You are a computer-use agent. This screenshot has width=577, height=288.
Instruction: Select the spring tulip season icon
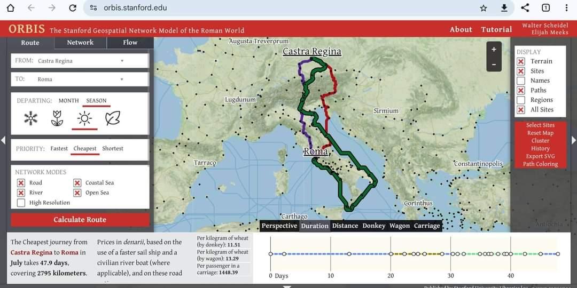(57, 118)
